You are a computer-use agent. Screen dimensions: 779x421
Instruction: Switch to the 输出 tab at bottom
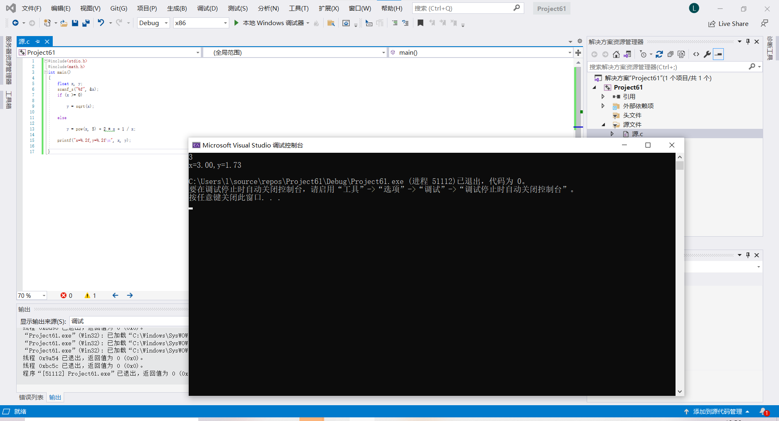55,397
